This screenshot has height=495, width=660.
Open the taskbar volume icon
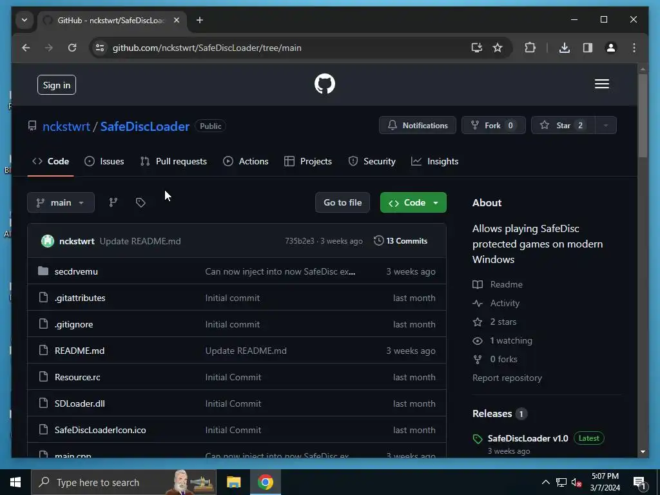click(x=577, y=482)
